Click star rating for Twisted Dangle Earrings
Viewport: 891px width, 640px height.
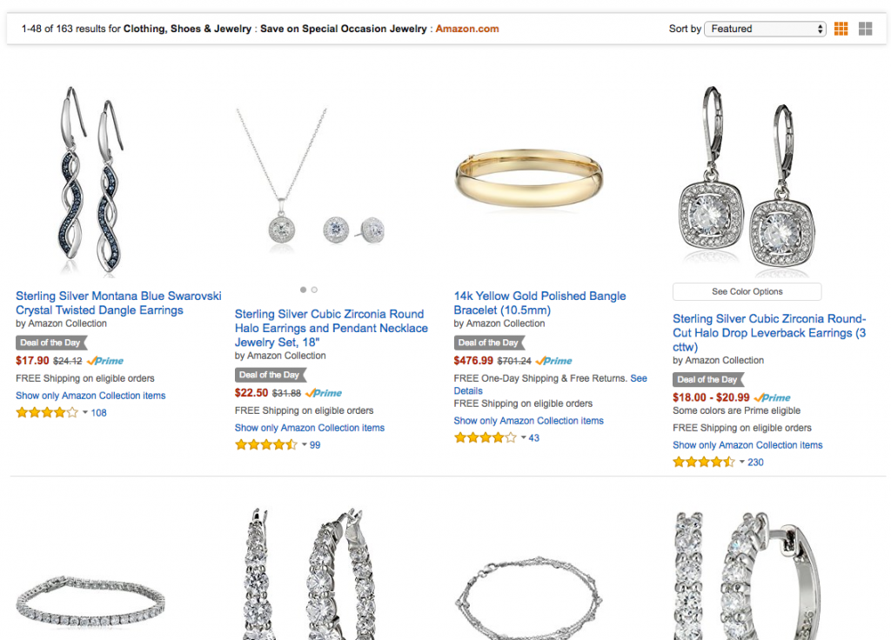coord(47,413)
